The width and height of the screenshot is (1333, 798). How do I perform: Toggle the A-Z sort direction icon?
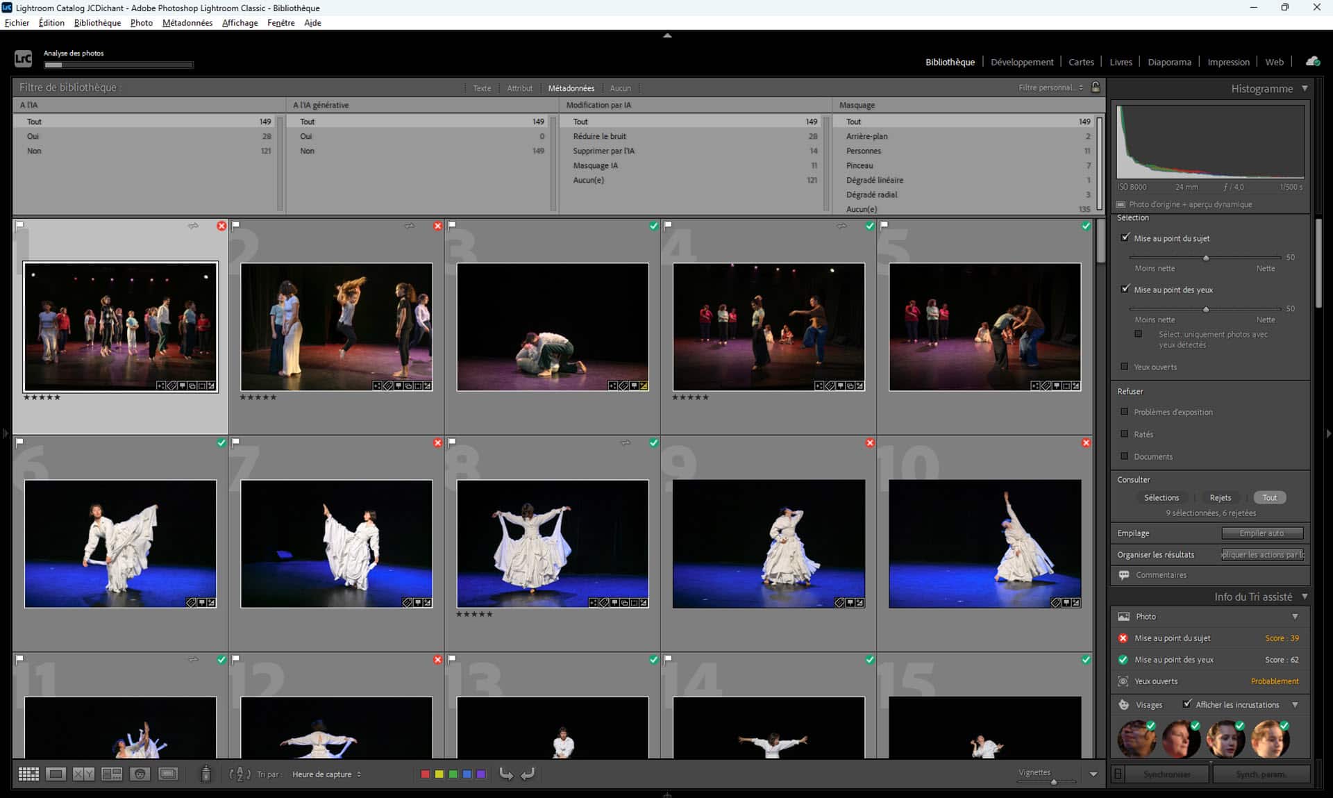[x=240, y=774]
